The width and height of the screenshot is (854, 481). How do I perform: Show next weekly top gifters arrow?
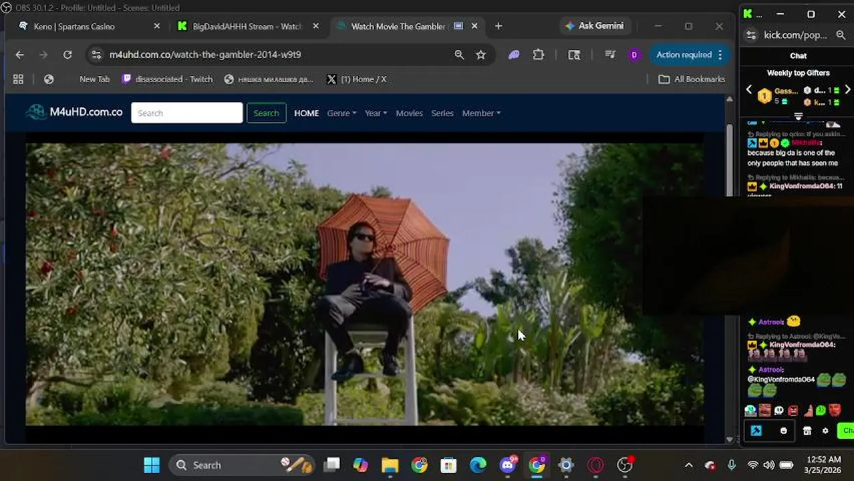pyautogui.click(x=847, y=90)
